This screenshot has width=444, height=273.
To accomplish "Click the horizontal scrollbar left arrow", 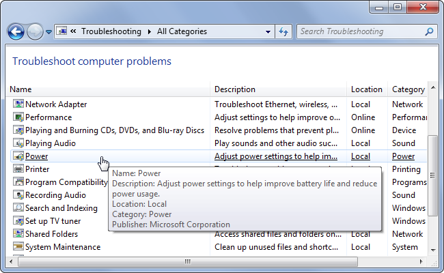I will tap(11, 261).
